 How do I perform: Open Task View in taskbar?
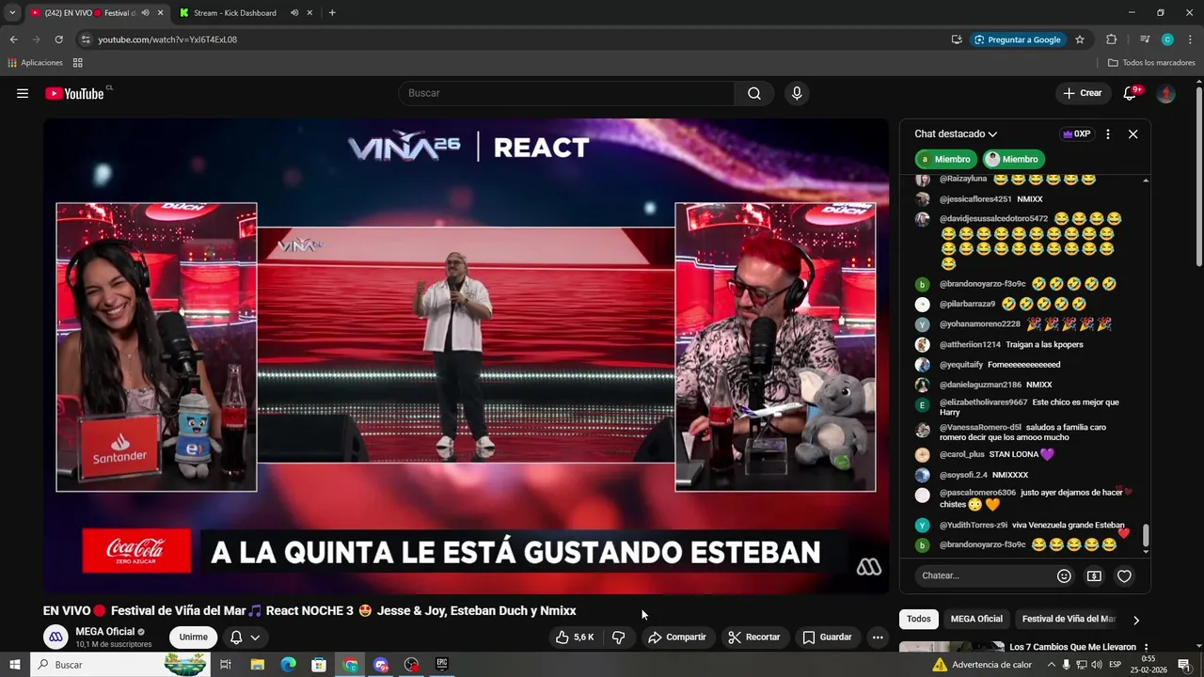[226, 665]
